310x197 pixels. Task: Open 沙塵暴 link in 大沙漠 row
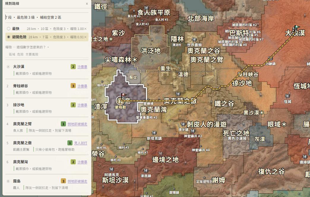click(82, 67)
